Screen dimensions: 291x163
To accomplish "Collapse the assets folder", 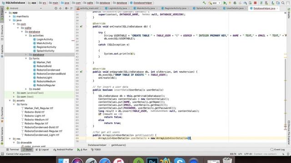I will (x=10, y=101).
